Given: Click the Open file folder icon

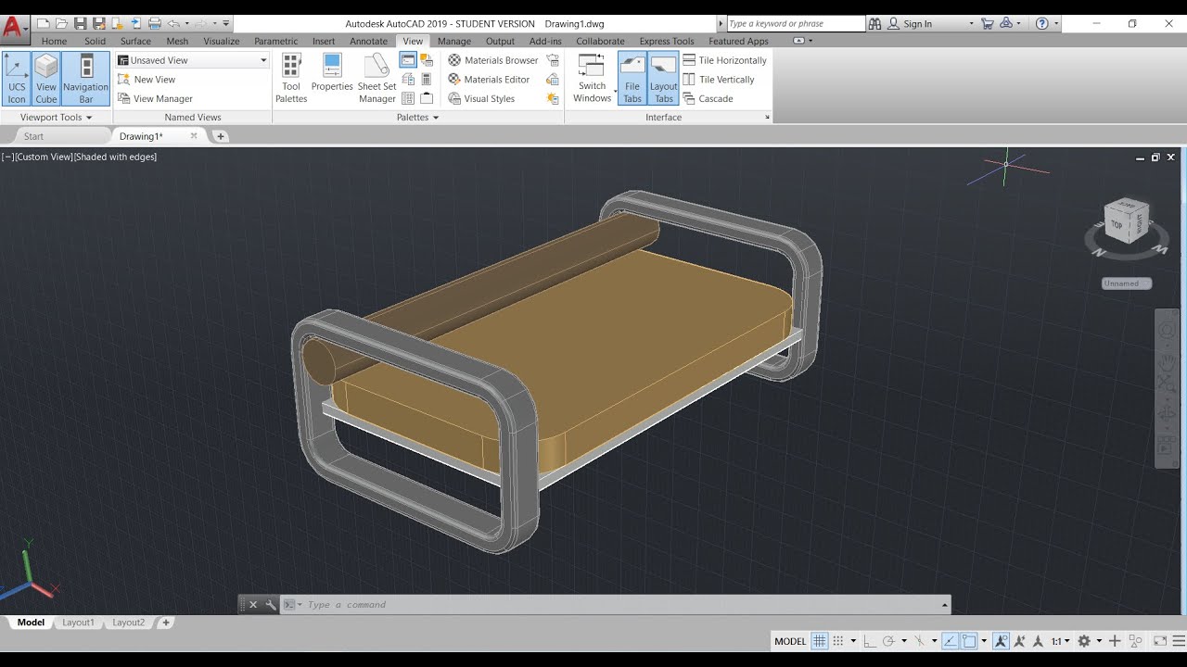Looking at the screenshot, I should 61,23.
